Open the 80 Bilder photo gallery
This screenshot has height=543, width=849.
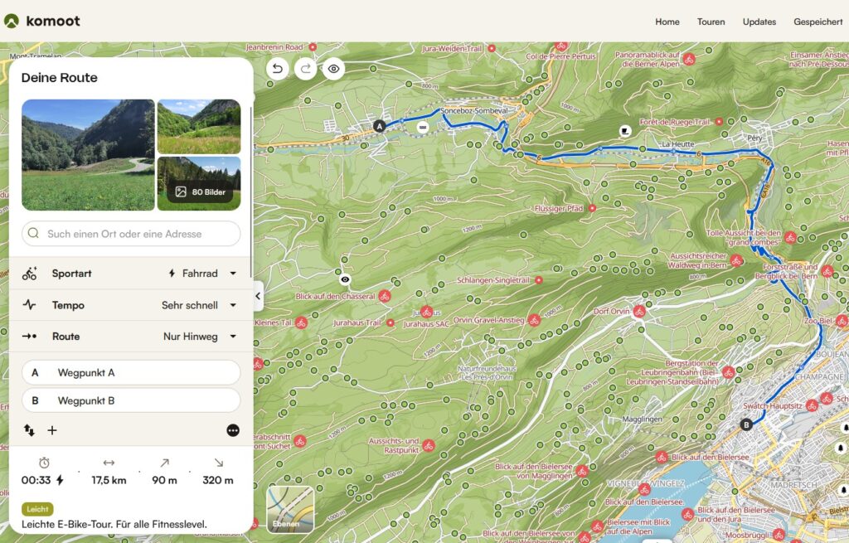click(199, 183)
